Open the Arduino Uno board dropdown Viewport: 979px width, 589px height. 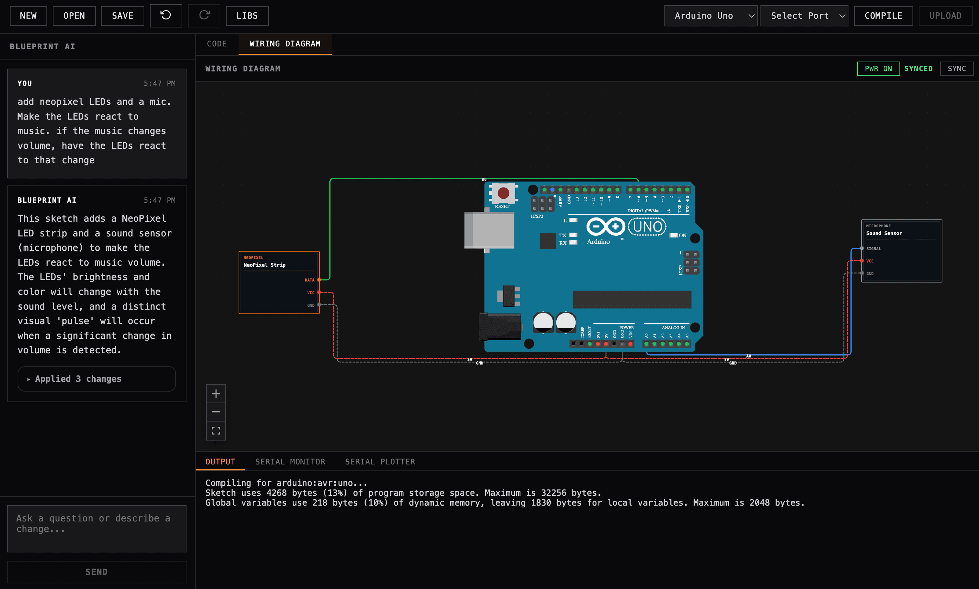tap(711, 15)
